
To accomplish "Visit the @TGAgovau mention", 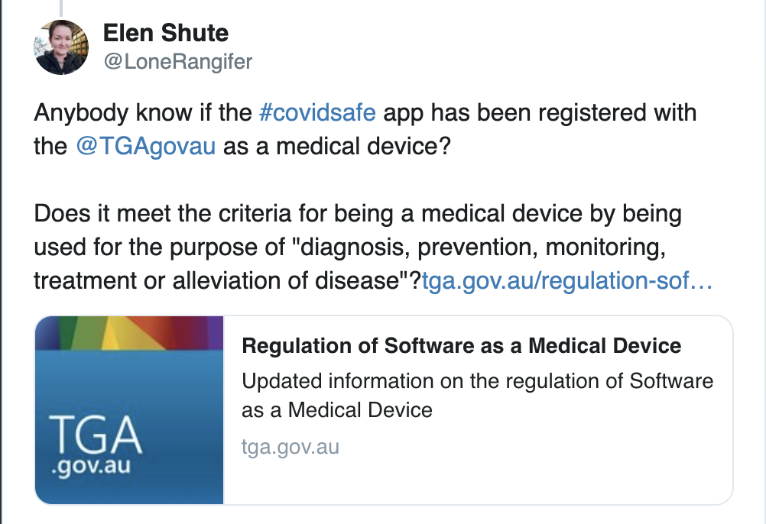I will click(x=147, y=146).
